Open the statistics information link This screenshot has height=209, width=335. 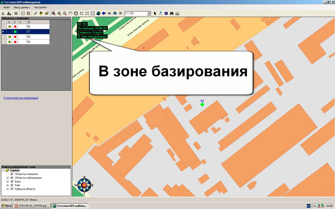click(x=21, y=98)
